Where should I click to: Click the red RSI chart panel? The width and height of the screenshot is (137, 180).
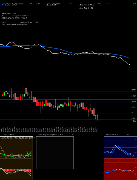120,169
